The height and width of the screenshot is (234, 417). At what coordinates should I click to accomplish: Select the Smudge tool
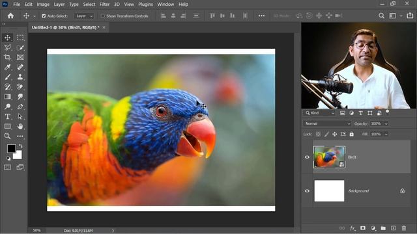coord(20,97)
